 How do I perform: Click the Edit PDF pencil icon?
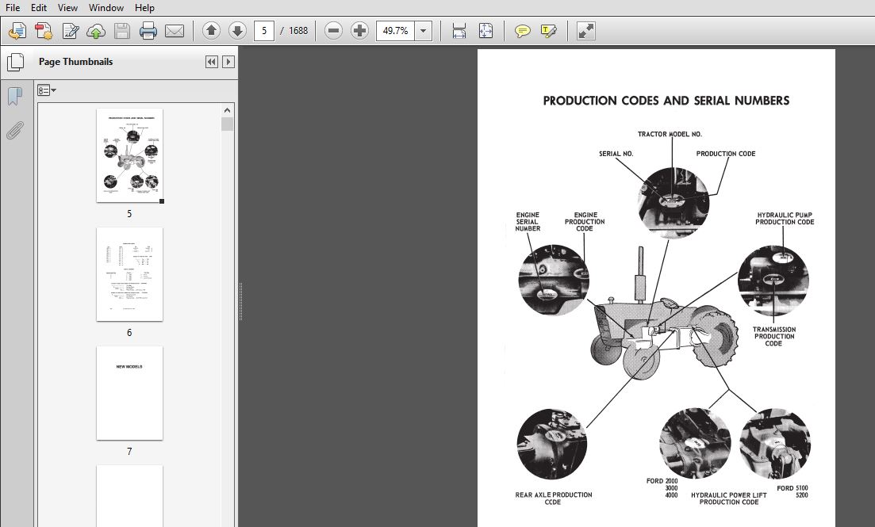(71, 31)
